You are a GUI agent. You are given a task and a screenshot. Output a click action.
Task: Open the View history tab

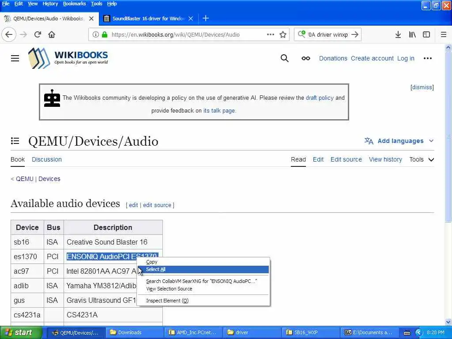pos(385,159)
